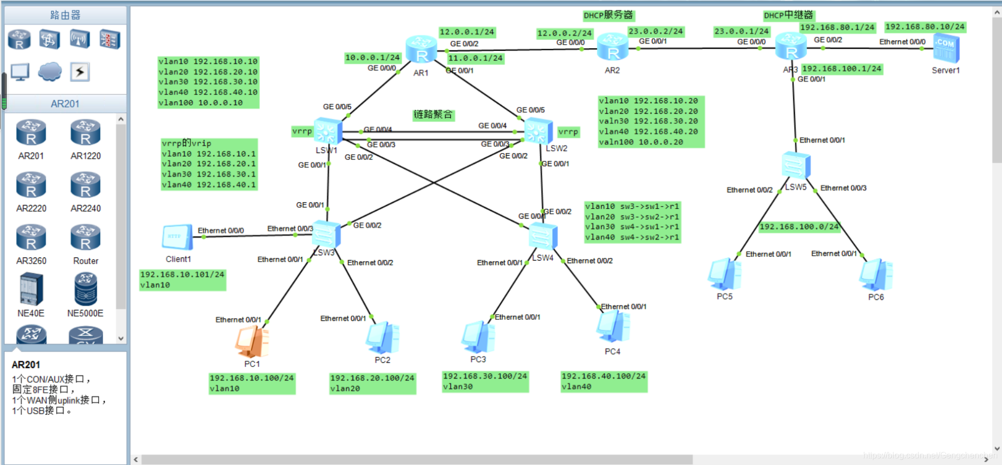
Task: Select the cloud device category icon
Action: coord(50,71)
